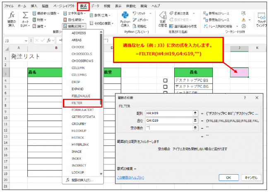Viewport: 269px width, 192px height.
Task: Open the この関数のヘルプ link
Action: [x=130, y=178]
